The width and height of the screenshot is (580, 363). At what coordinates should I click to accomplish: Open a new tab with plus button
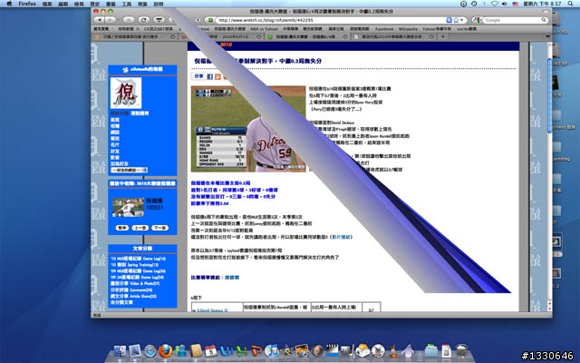(x=442, y=36)
